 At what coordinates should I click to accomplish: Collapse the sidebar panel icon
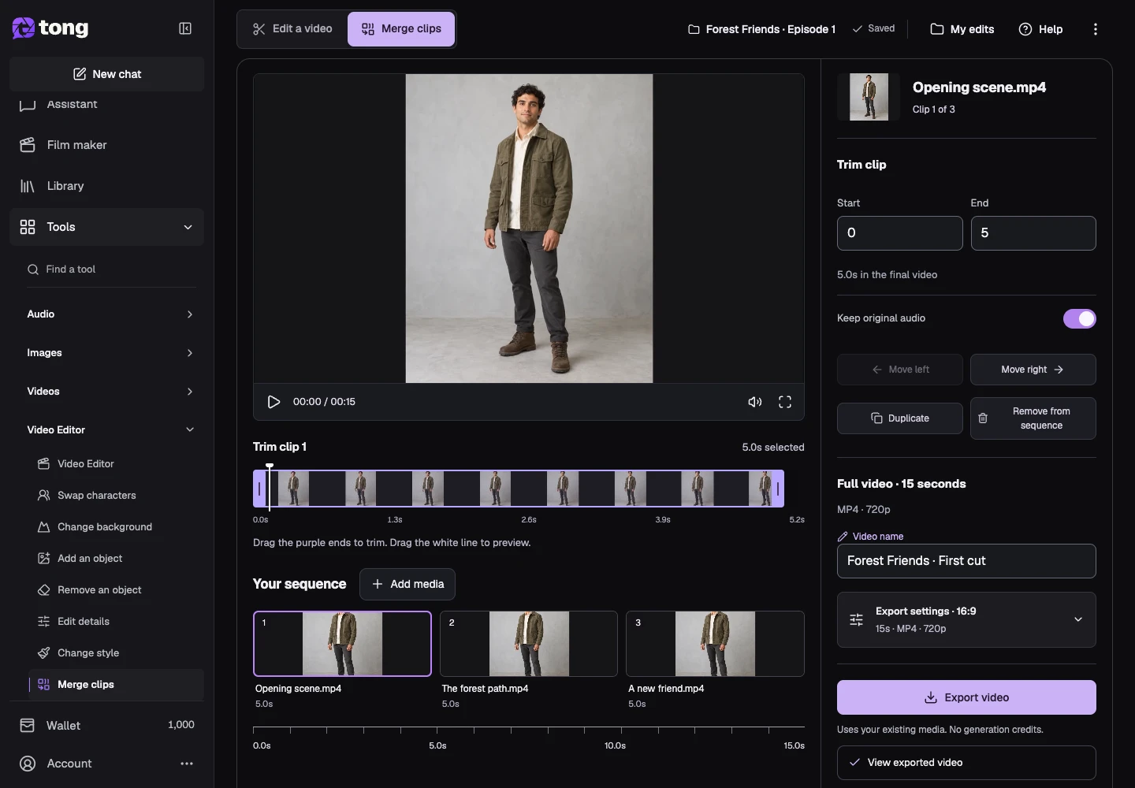185,28
